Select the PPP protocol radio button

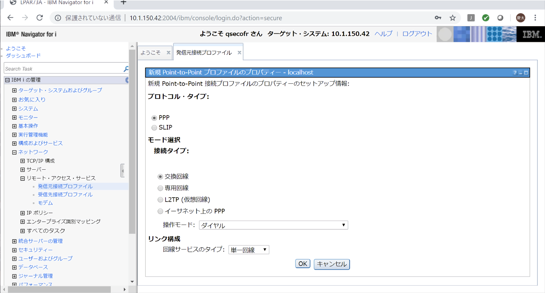click(154, 118)
